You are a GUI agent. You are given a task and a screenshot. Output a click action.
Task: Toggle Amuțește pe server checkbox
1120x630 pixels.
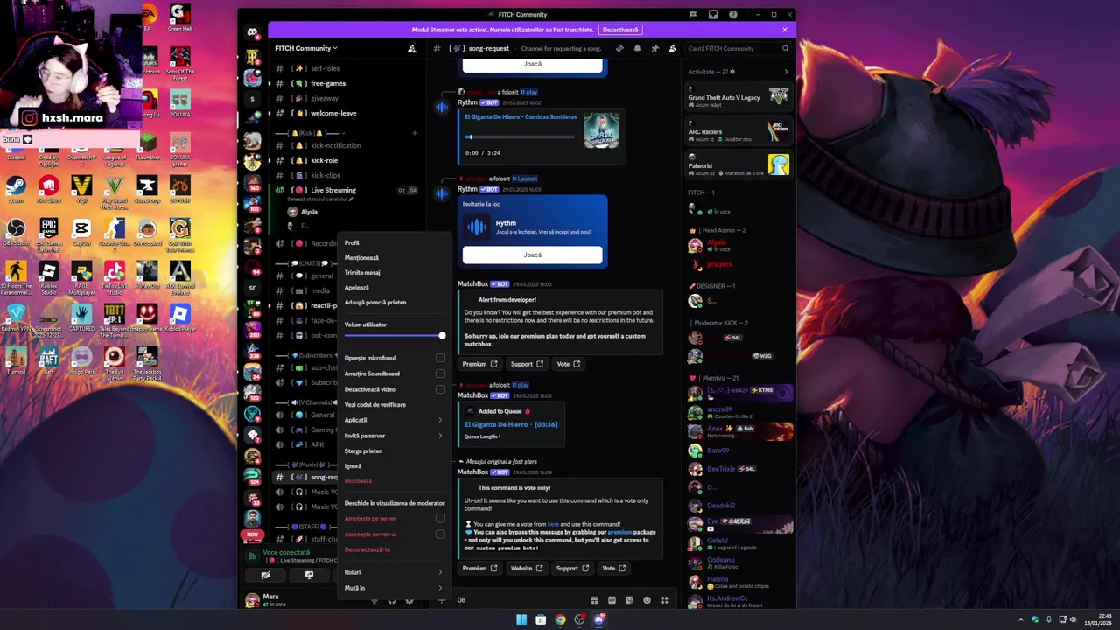[x=440, y=519]
